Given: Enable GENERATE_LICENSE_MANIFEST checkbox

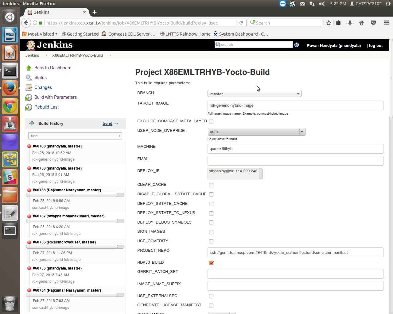Looking at the screenshot, I should (x=211, y=306).
